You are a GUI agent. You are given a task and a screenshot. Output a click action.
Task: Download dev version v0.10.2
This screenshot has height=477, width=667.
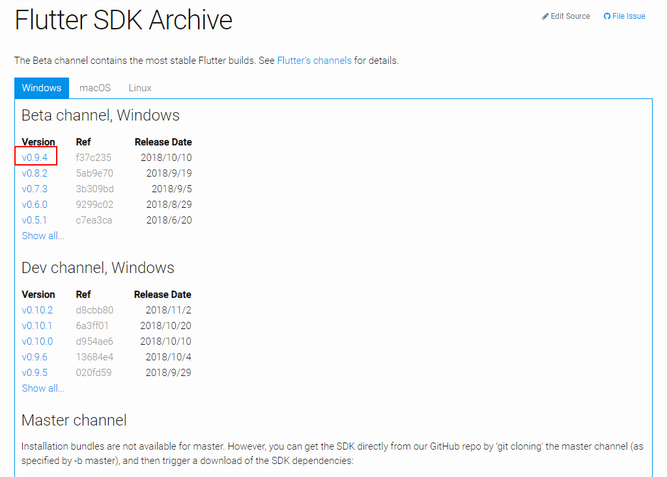tap(37, 310)
